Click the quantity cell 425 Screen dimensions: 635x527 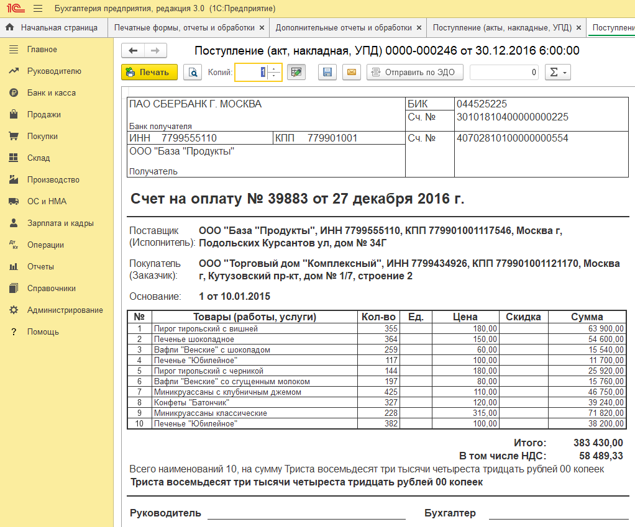(x=378, y=392)
